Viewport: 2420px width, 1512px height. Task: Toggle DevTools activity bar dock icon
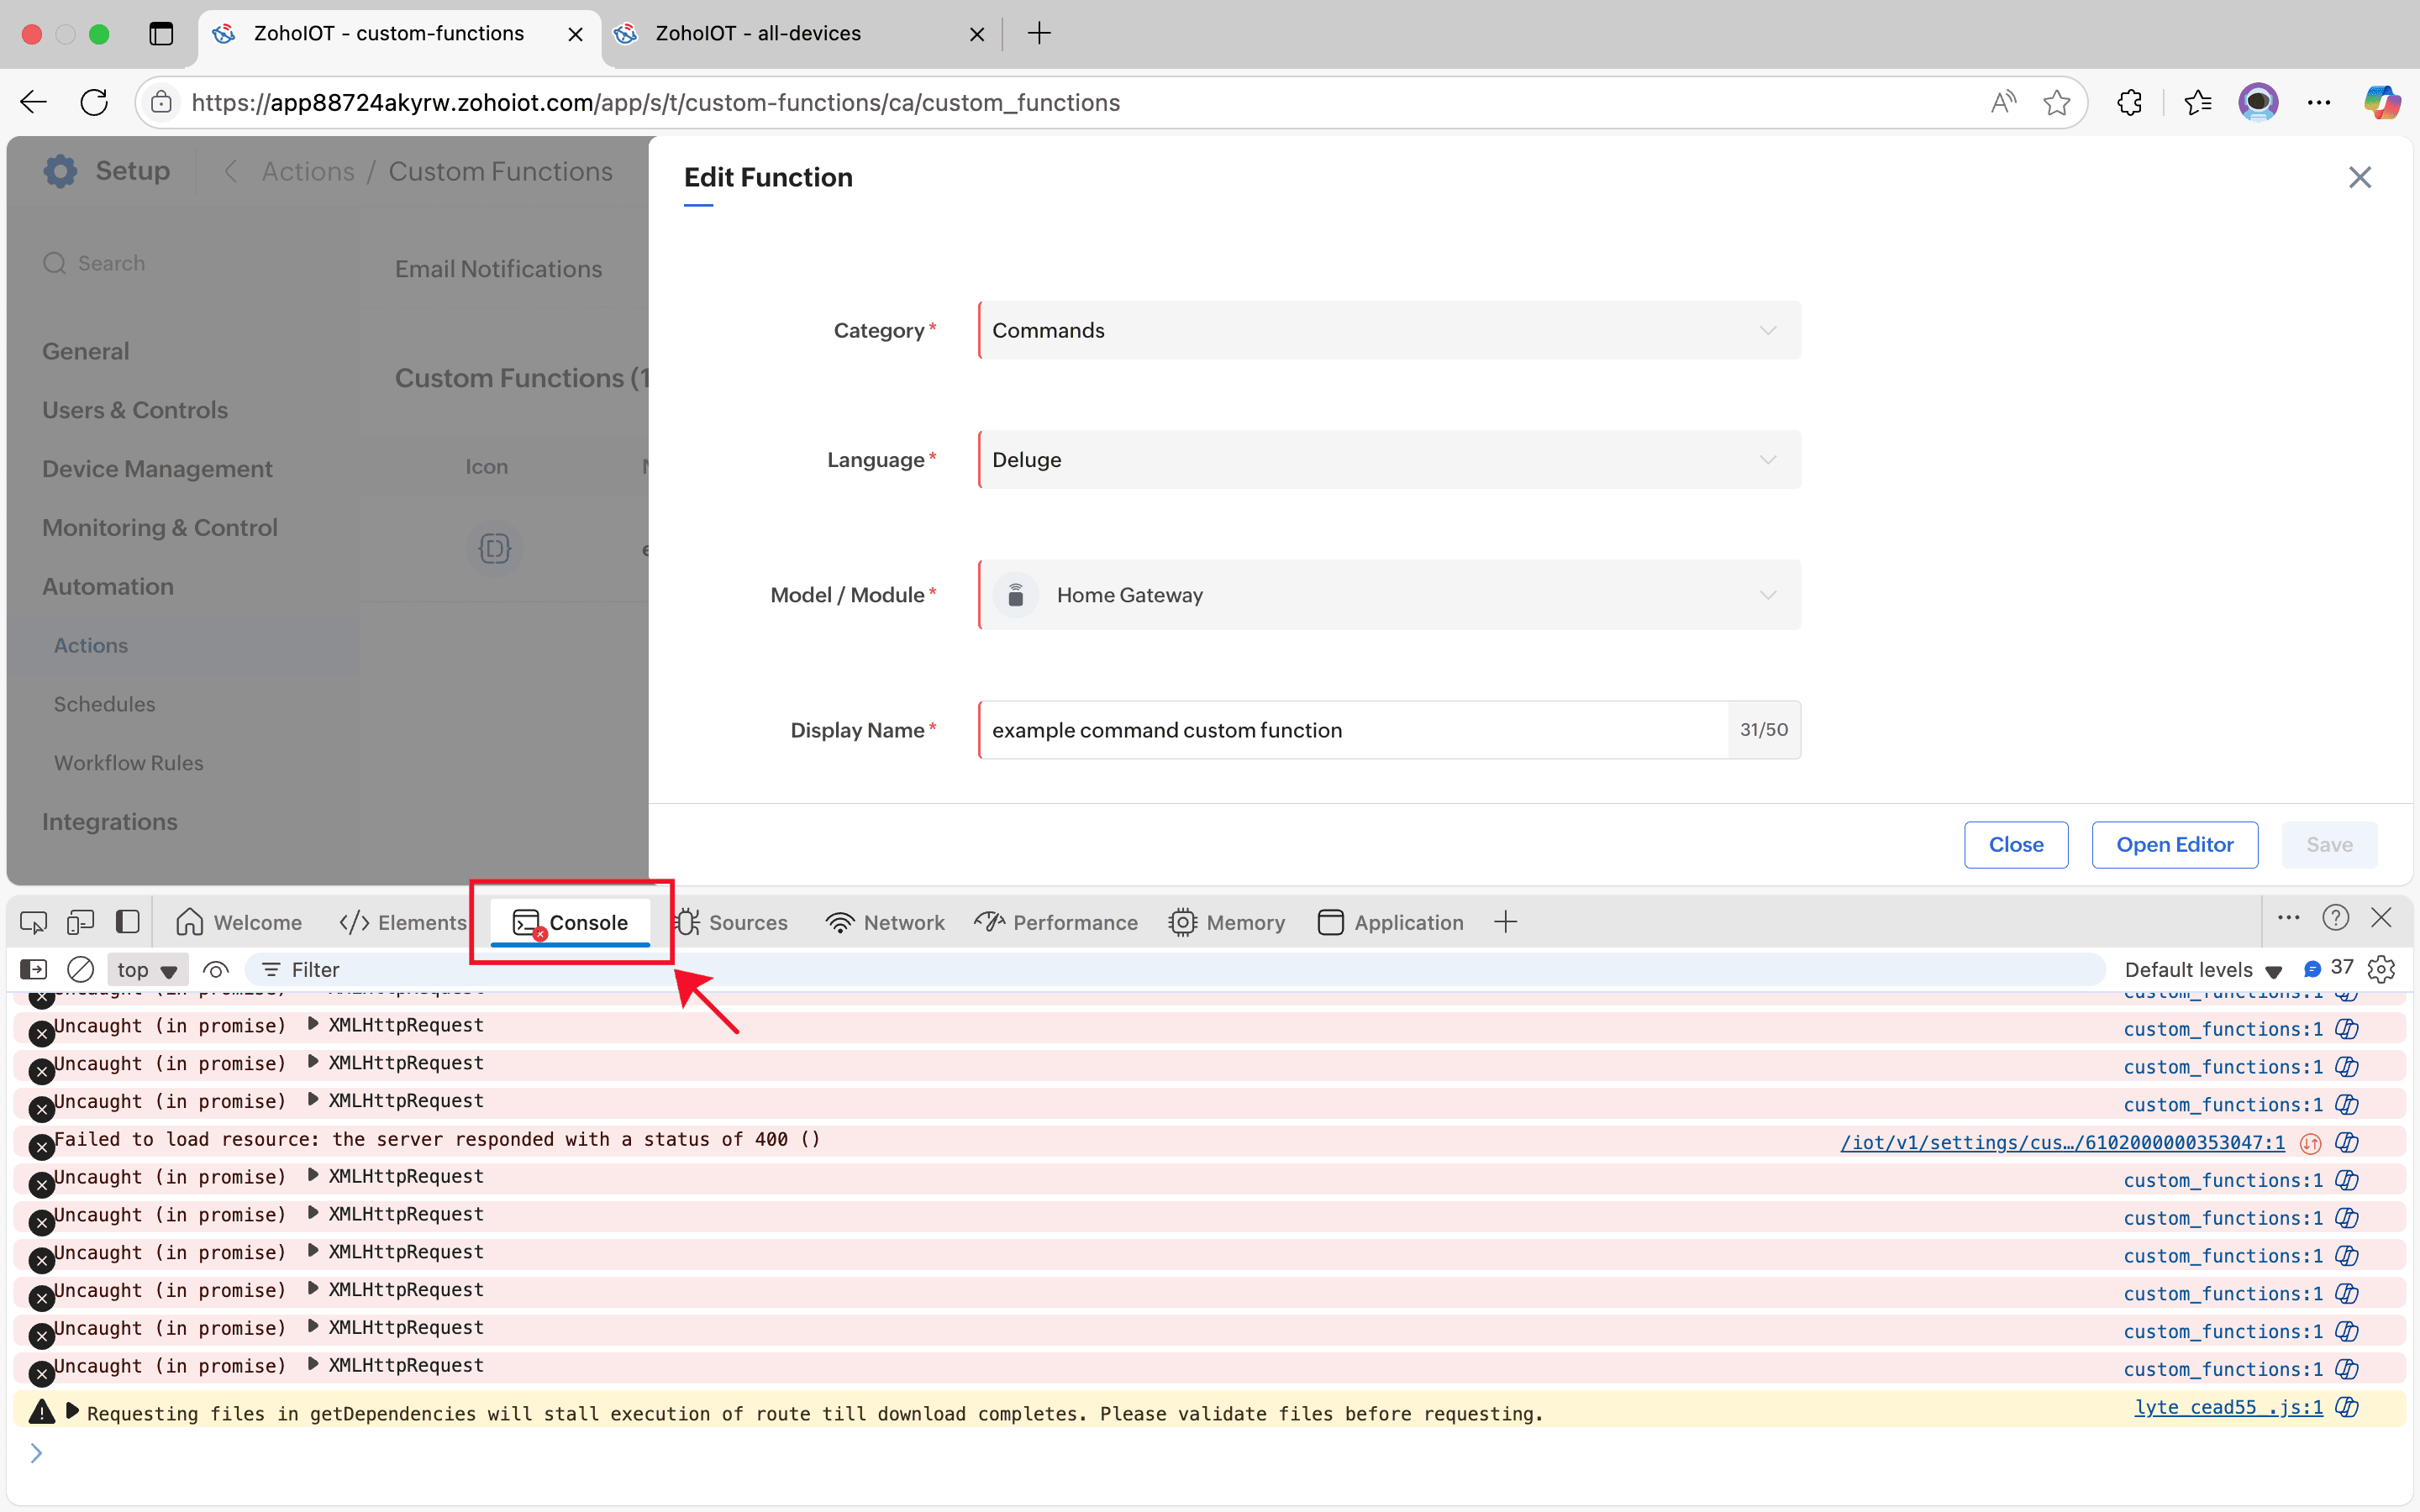(127, 922)
